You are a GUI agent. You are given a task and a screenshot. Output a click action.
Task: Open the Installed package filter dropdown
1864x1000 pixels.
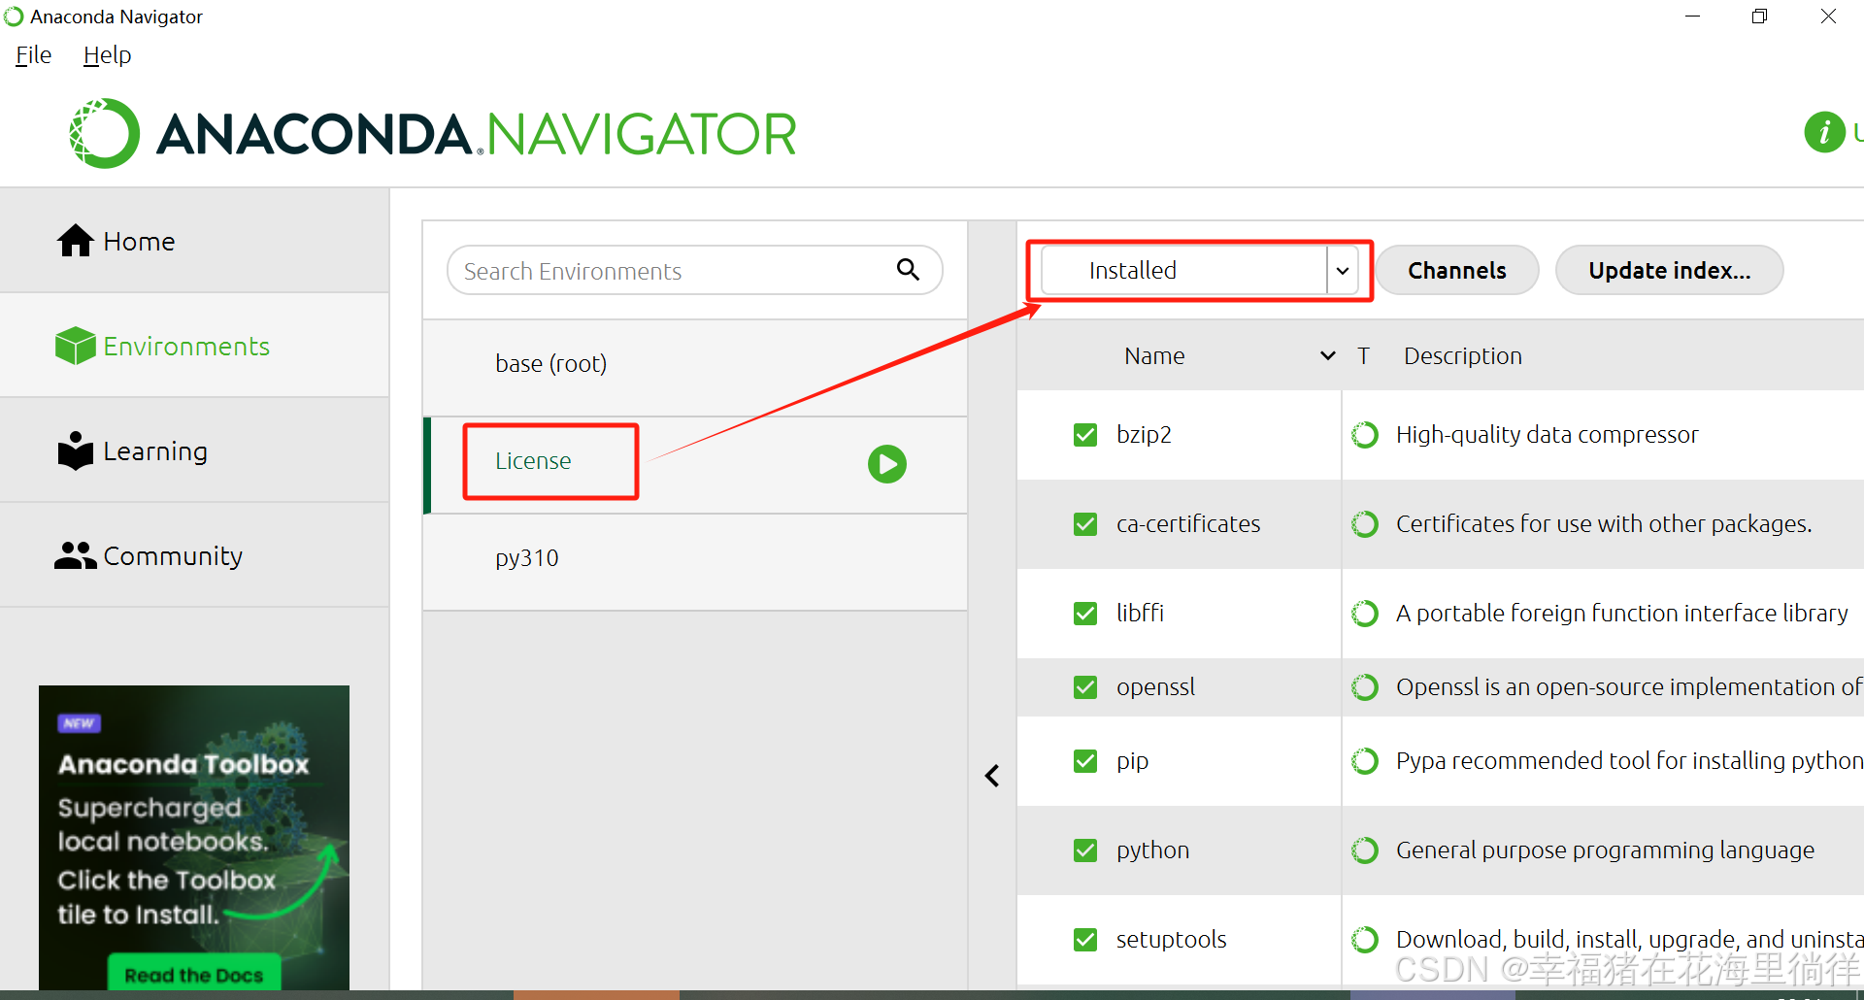pos(1199,270)
